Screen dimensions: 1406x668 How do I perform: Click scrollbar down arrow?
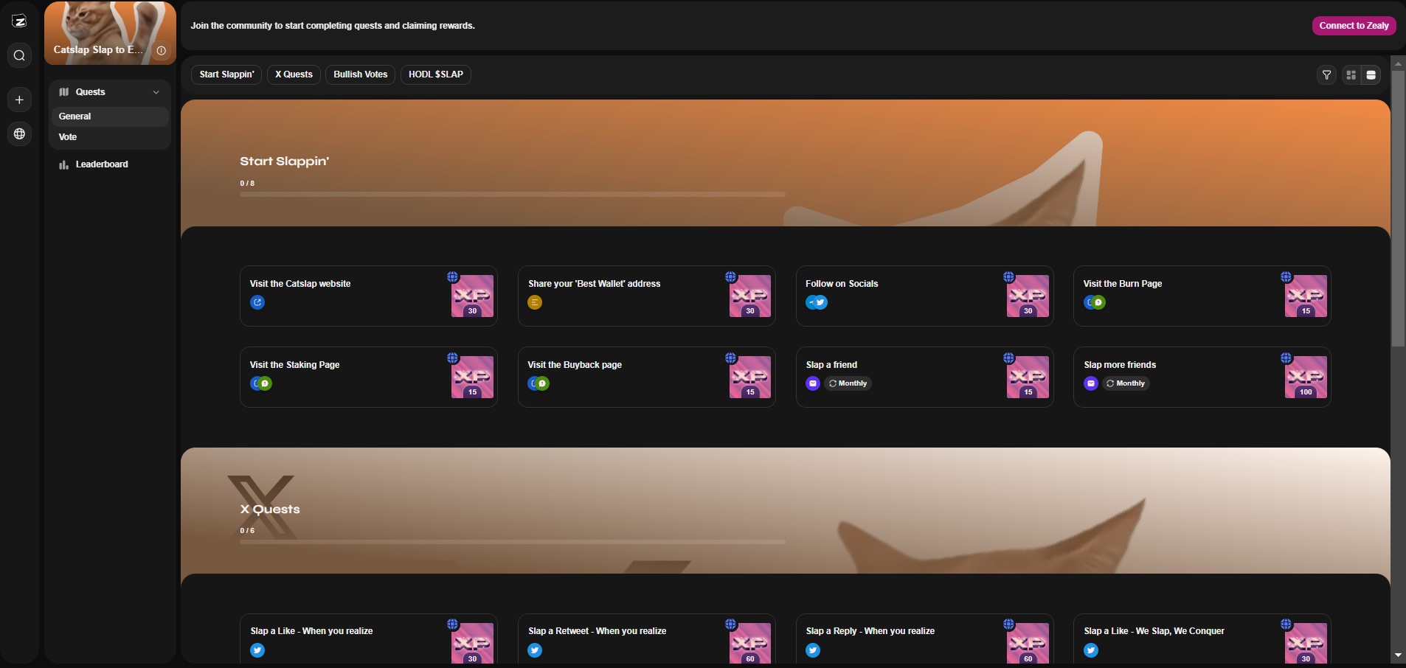pyautogui.click(x=1398, y=655)
